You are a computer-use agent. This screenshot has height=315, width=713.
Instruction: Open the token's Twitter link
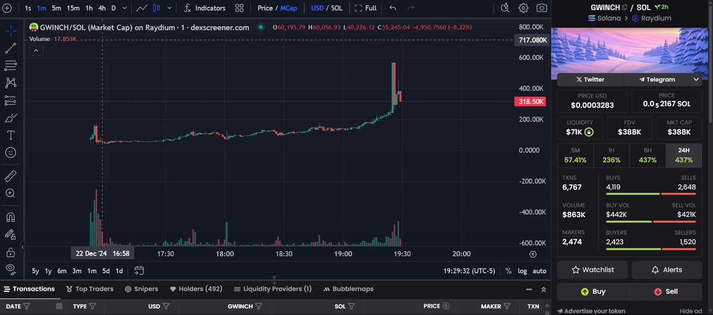pos(590,79)
